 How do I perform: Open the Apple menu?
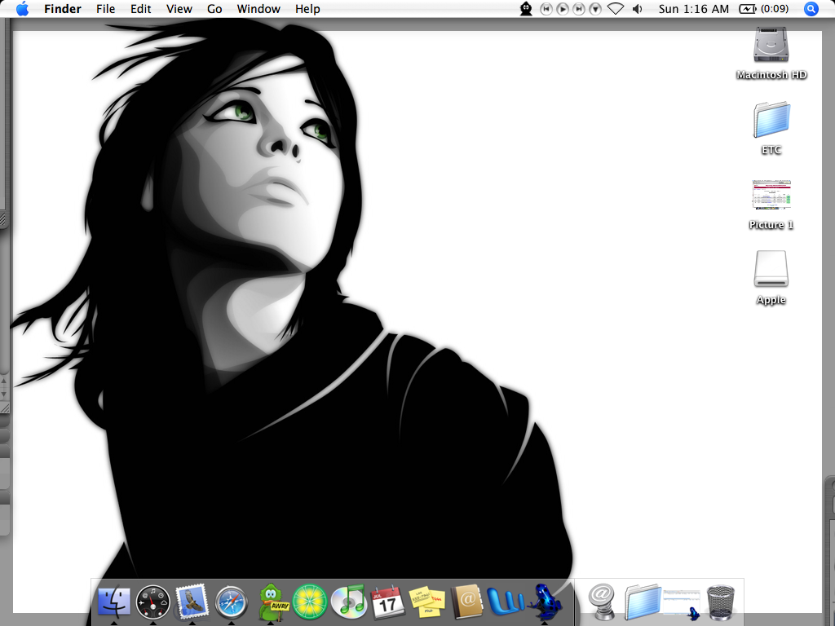point(22,9)
